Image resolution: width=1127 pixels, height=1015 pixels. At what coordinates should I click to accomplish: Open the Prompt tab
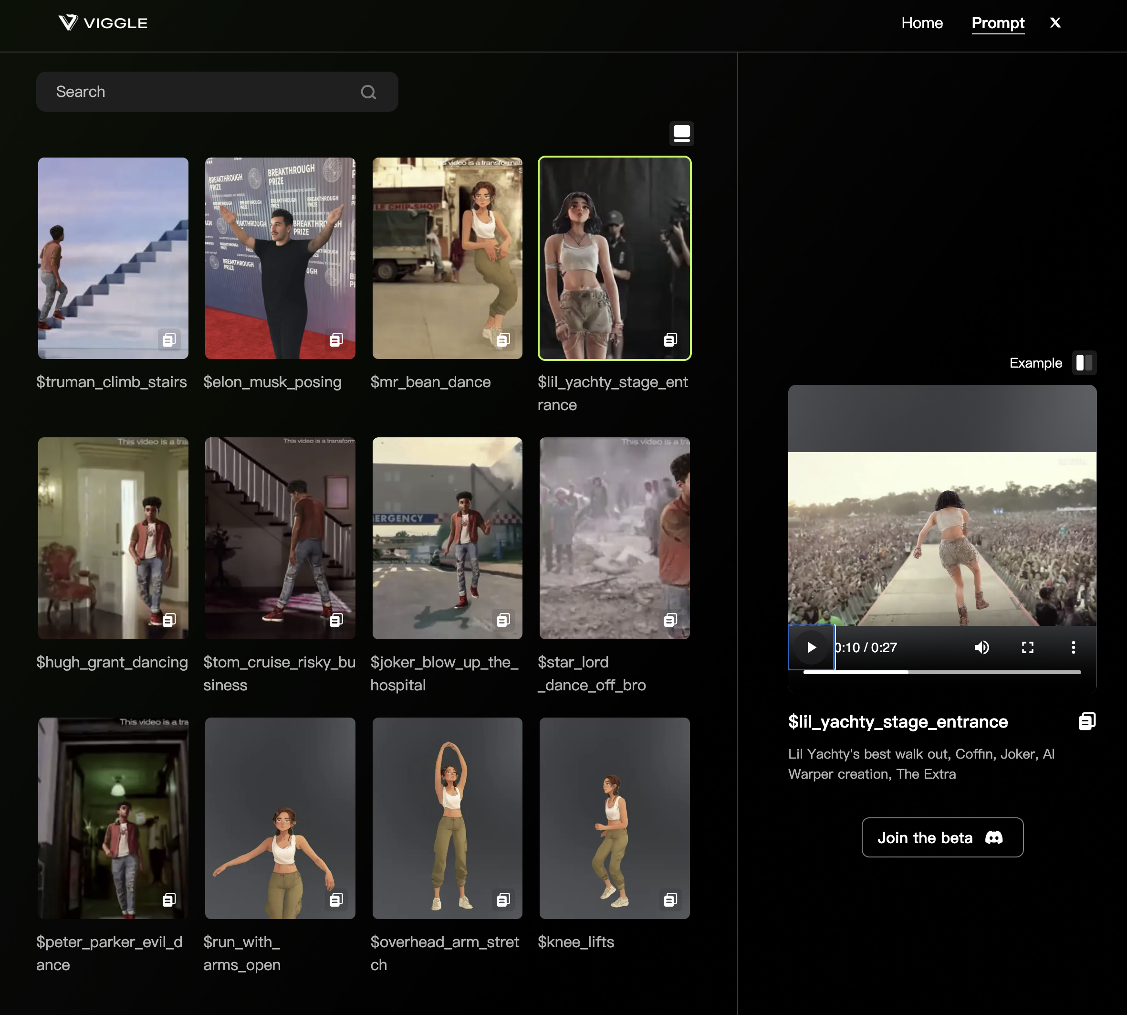tap(998, 23)
